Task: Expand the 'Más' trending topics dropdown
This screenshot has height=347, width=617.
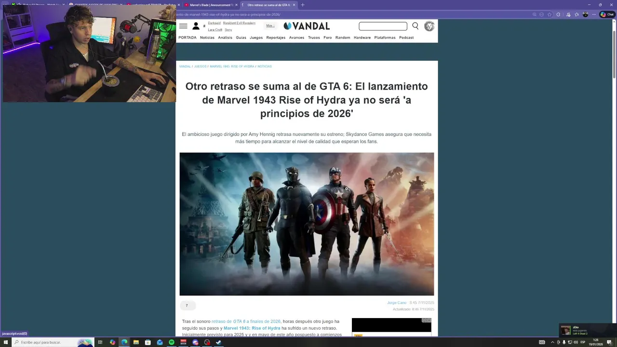Action: pos(270,26)
